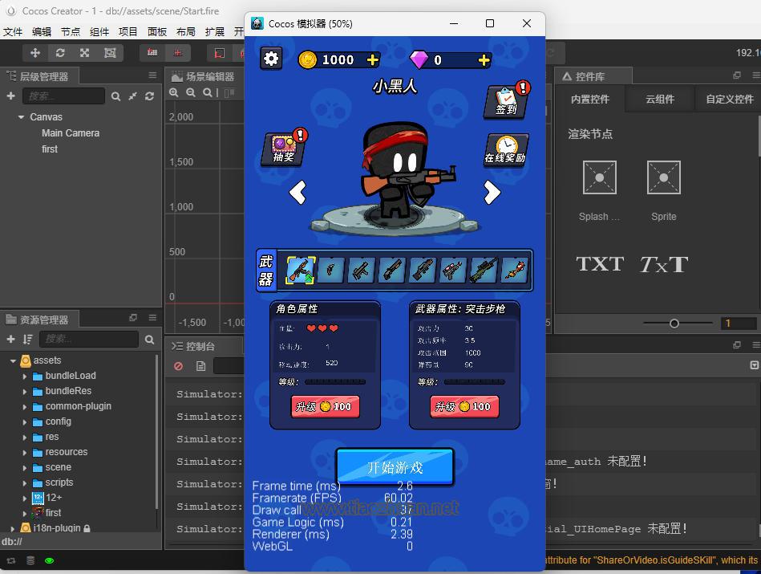Open the 签到 sign-in icon
This screenshot has width=761, height=574.
[506, 100]
